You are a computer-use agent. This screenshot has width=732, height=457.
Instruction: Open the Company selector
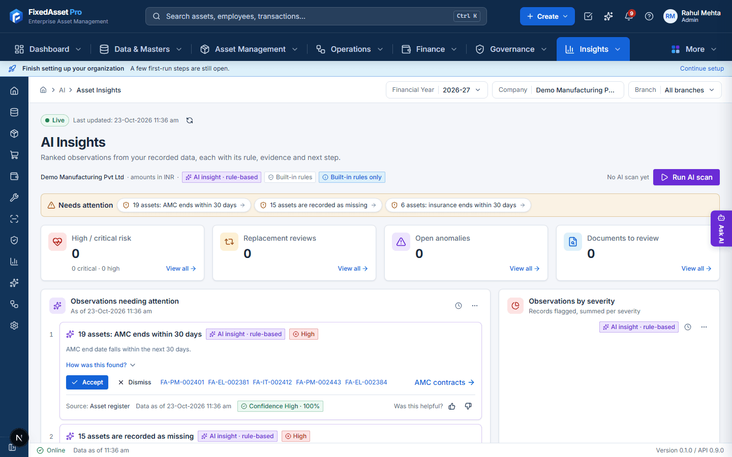point(558,90)
